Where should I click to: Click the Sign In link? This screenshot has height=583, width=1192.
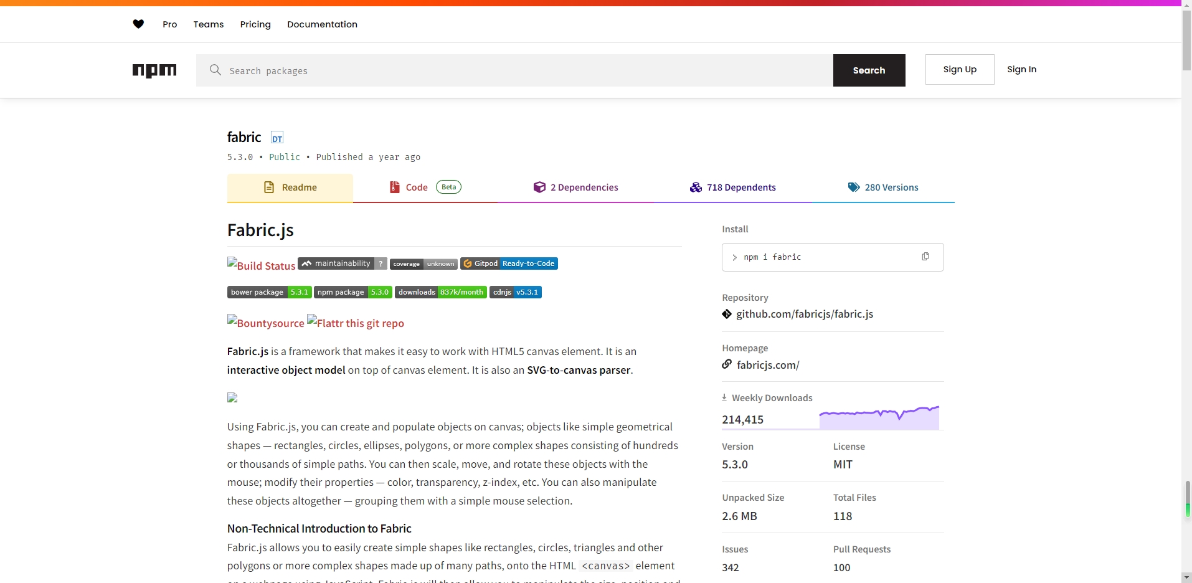1022,69
